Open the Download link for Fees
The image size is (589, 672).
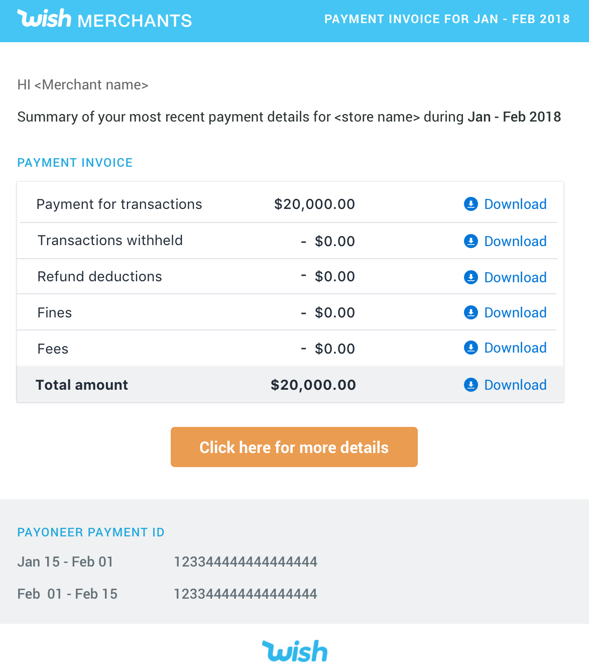click(x=515, y=347)
